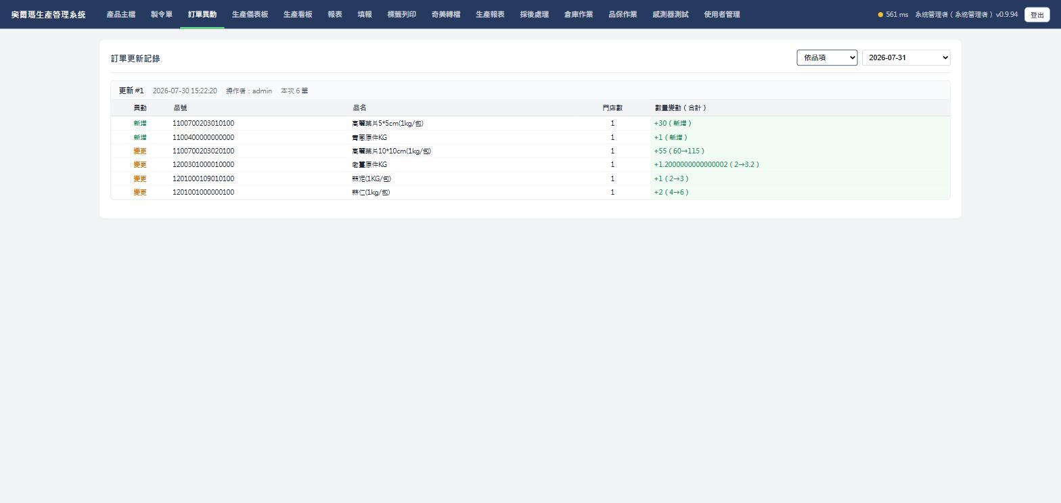
Task: Click the 數量變動（合計）column header
Action: point(681,108)
